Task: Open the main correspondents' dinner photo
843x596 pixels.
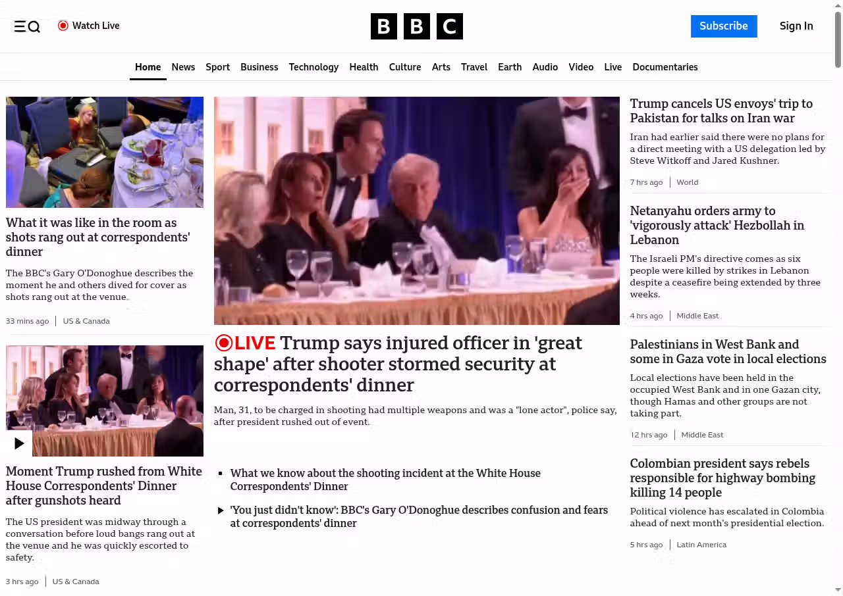Action: 417,211
